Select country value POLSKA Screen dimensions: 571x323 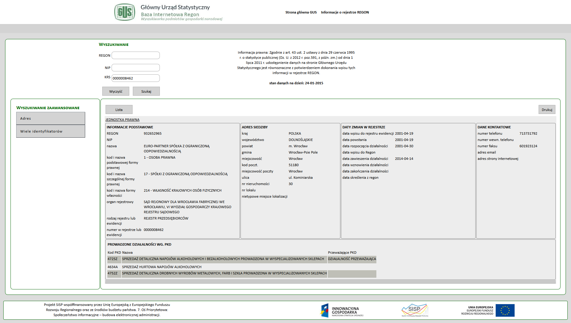(295, 133)
